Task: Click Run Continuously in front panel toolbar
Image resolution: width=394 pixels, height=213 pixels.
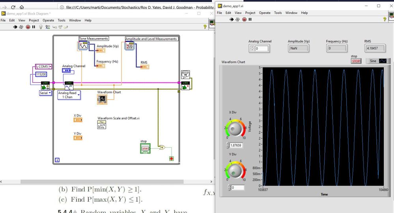Action: coord(237,19)
